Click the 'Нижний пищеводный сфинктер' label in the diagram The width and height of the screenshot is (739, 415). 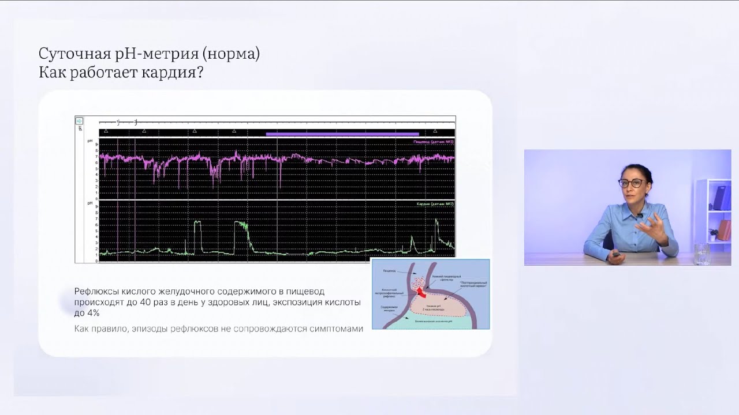446,278
